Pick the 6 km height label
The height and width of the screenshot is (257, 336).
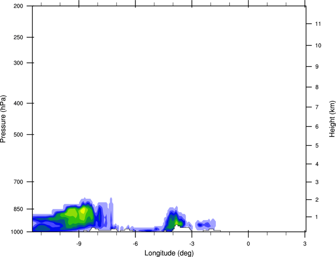tap(317, 127)
